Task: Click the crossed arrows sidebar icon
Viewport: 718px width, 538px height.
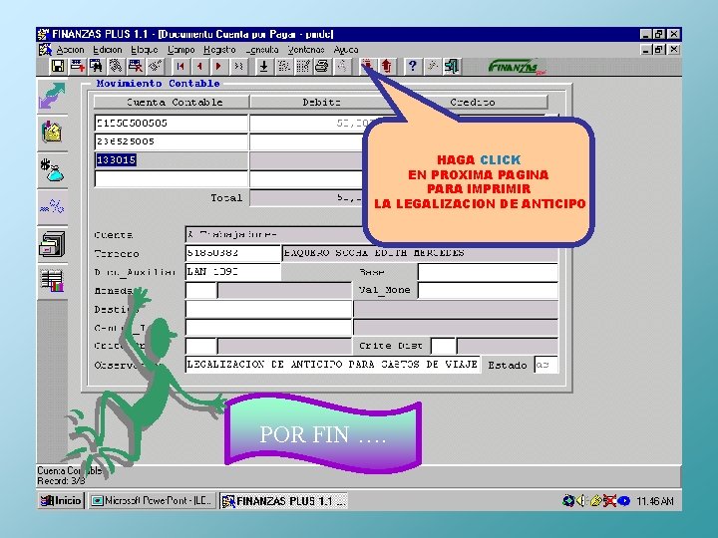Action: [x=52, y=96]
